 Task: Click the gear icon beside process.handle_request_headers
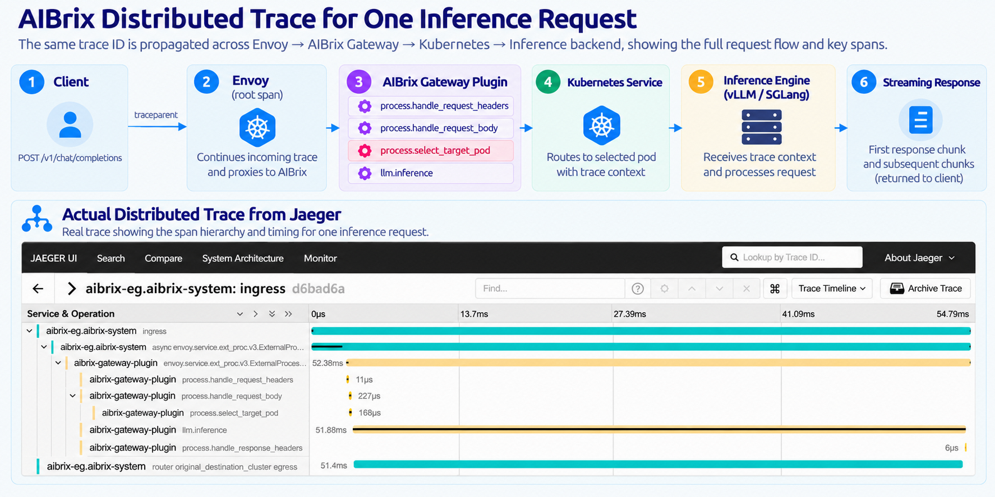coord(365,106)
